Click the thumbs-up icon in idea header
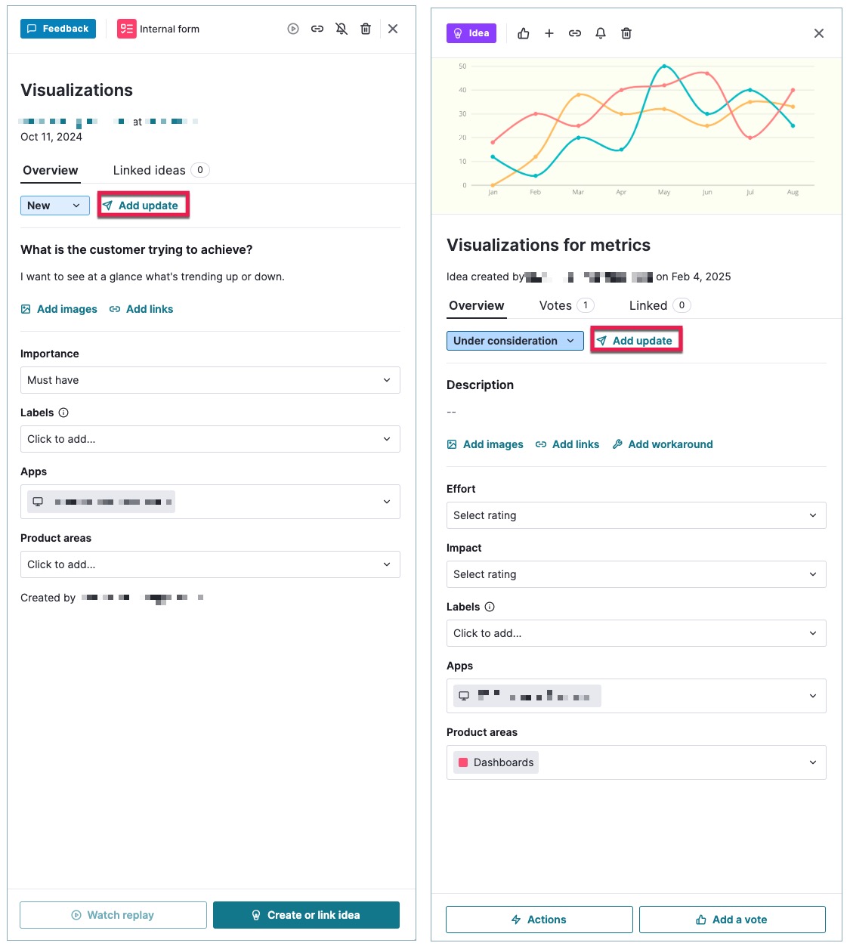This screenshot has height=946, width=850. tap(524, 33)
